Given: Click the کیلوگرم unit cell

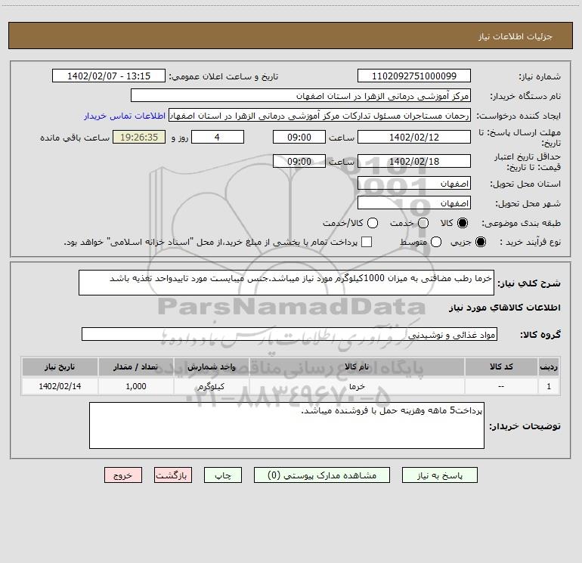Looking at the screenshot, I should pos(211,386).
